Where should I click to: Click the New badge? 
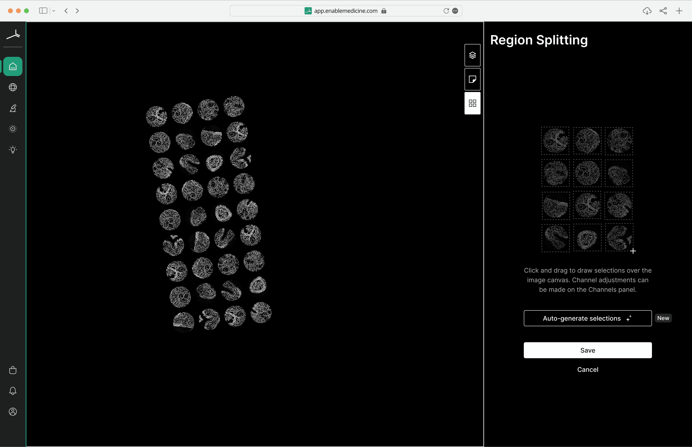(663, 318)
